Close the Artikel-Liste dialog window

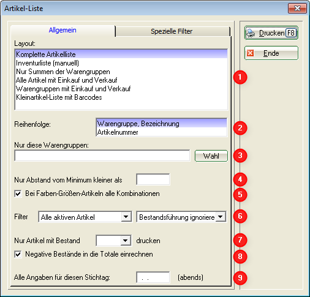coord(297,9)
